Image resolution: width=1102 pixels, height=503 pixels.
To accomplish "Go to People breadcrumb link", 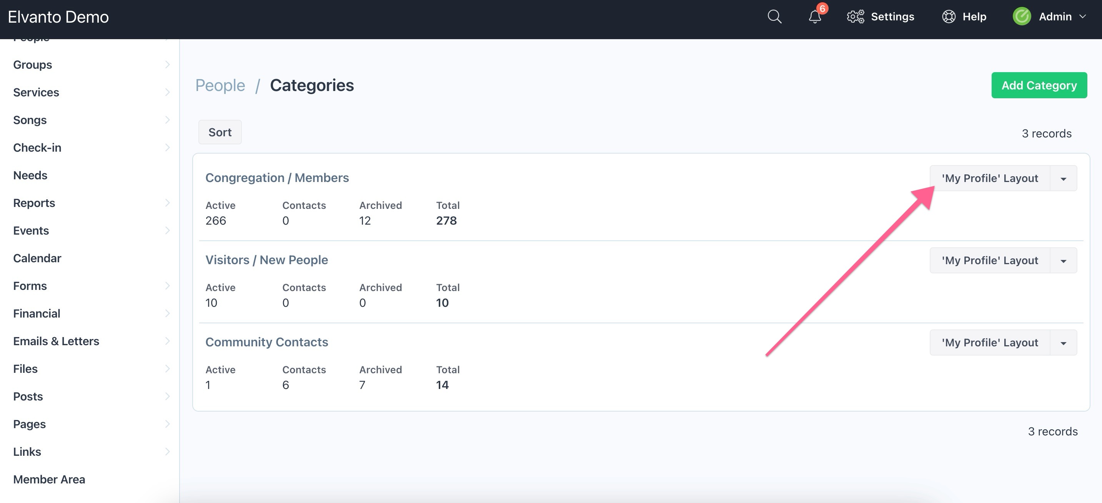I will point(220,86).
